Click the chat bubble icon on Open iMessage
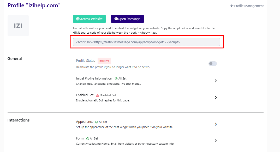This screenshot has width=280, height=152. 116,19
